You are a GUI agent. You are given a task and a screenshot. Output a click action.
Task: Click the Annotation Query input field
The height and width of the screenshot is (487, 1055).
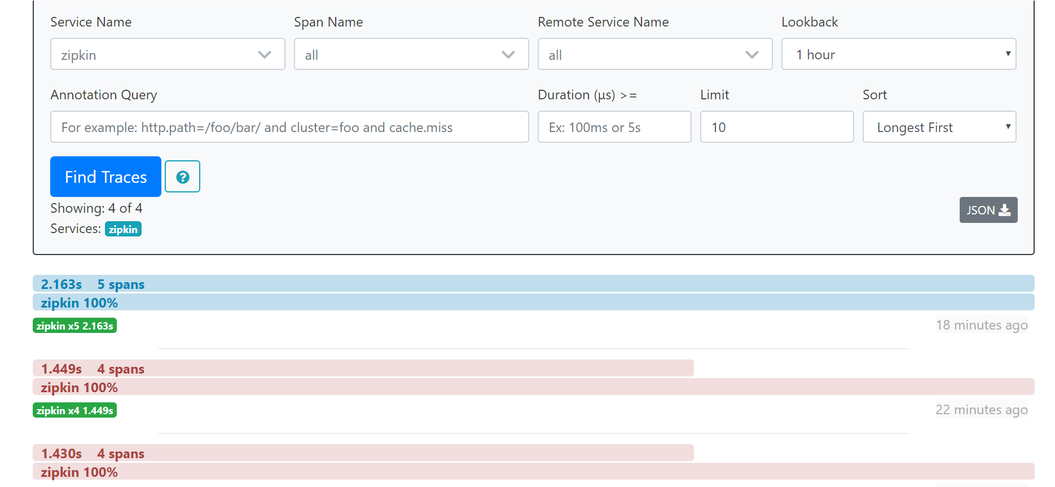(x=289, y=127)
